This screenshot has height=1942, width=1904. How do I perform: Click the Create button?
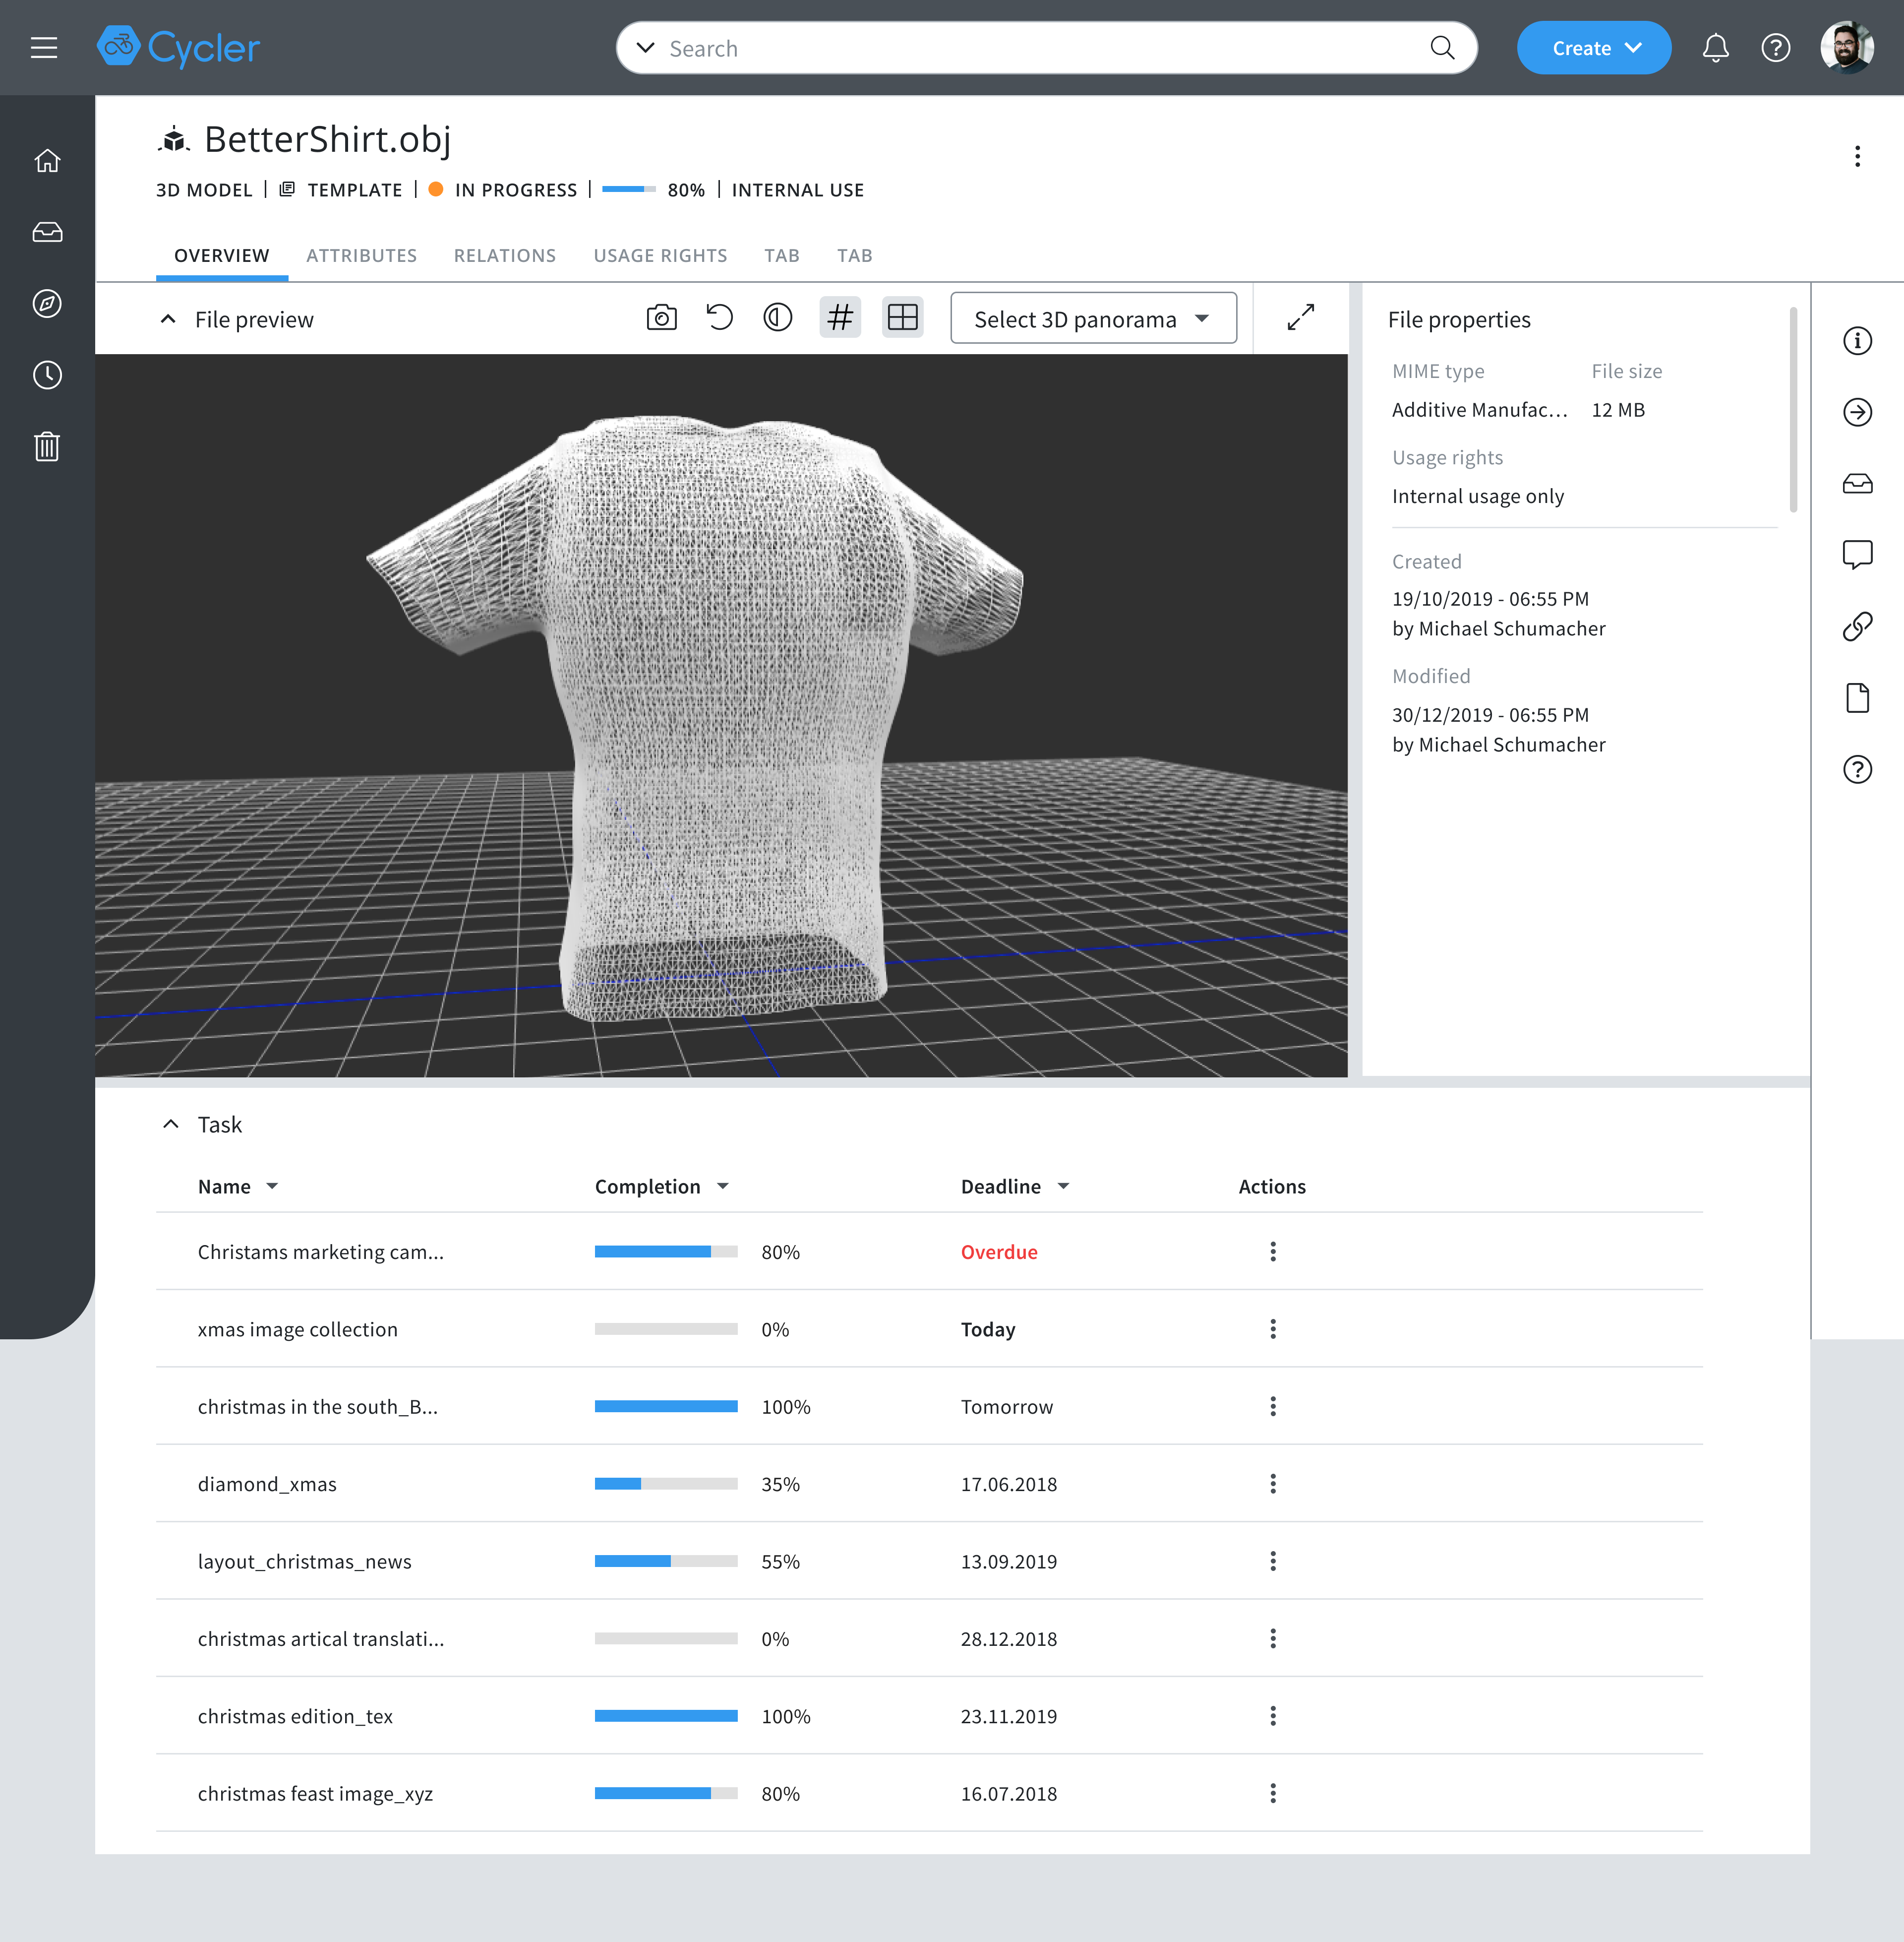pyautogui.click(x=1594, y=47)
